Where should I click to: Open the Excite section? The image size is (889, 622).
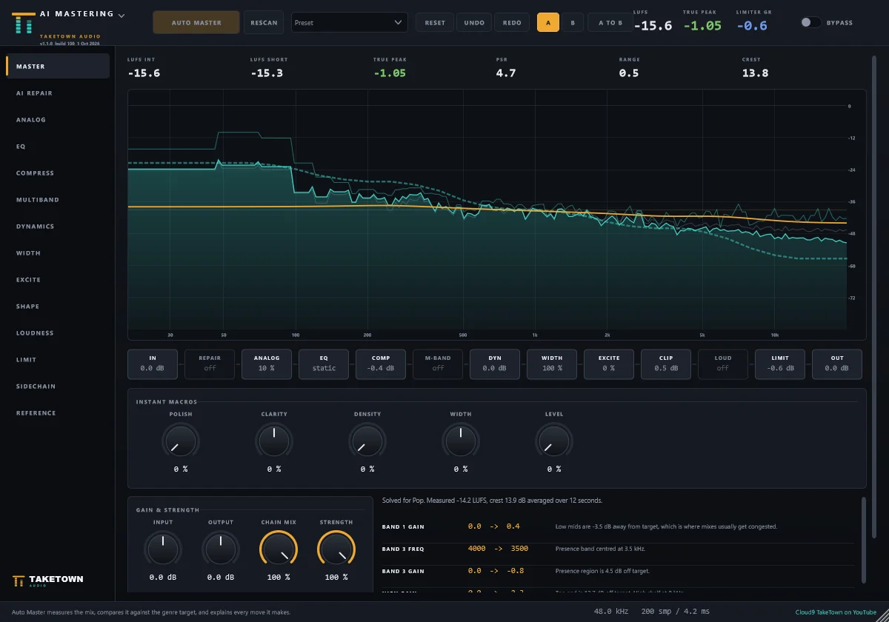tap(58, 279)
